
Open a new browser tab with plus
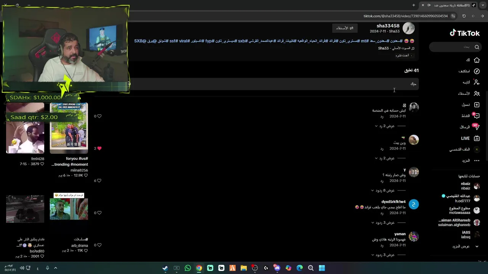click(x=414, y=5)
